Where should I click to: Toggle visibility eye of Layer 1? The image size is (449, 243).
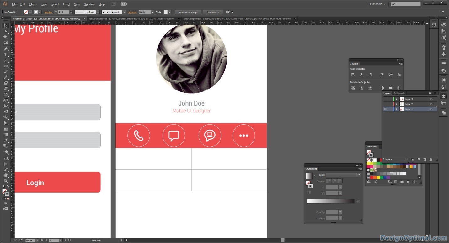coord(385,109)
